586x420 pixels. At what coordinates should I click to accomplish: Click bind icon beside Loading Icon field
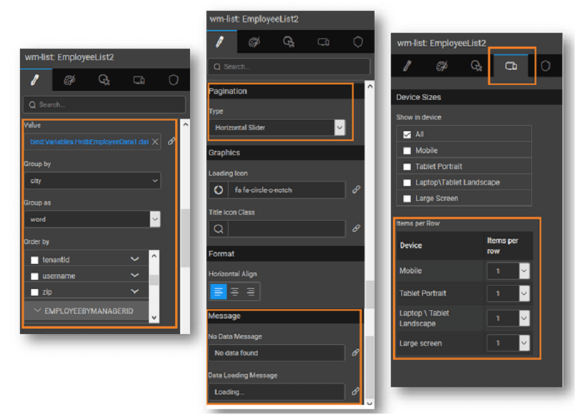coord(356,190)
